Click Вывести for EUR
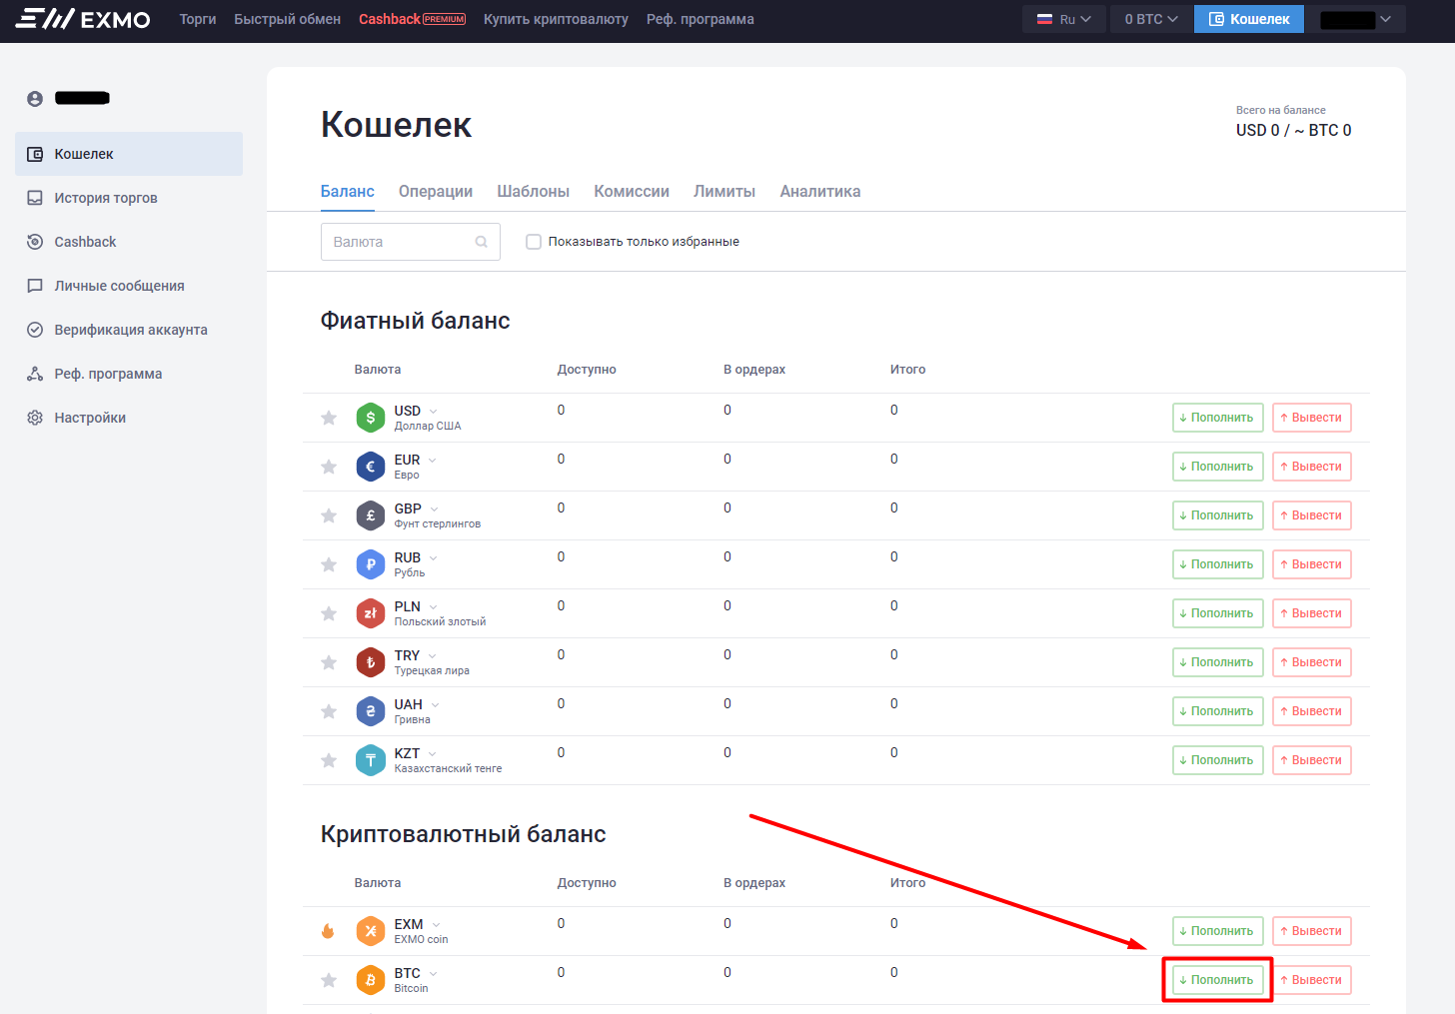1455x1014 pixels. pos(1311,467)
